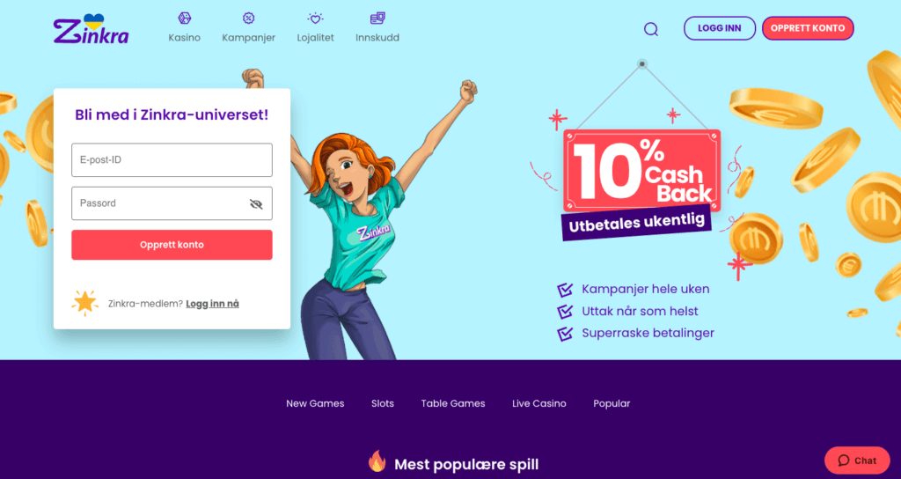Click the red Opprett konto form button
The height and width of the screenshot is (479, 901).
[x=172, y=245]
